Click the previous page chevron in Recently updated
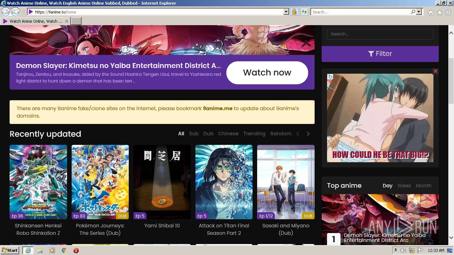The image size is (454, 255). pyautogui.click(x=298, y=134)
